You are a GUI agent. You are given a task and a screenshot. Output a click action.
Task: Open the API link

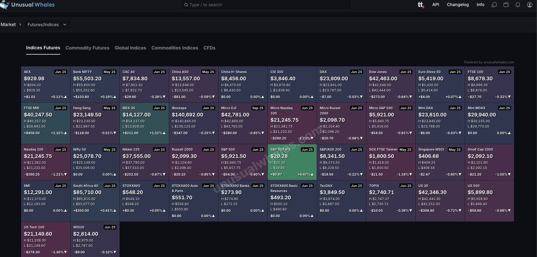[435, 4]
